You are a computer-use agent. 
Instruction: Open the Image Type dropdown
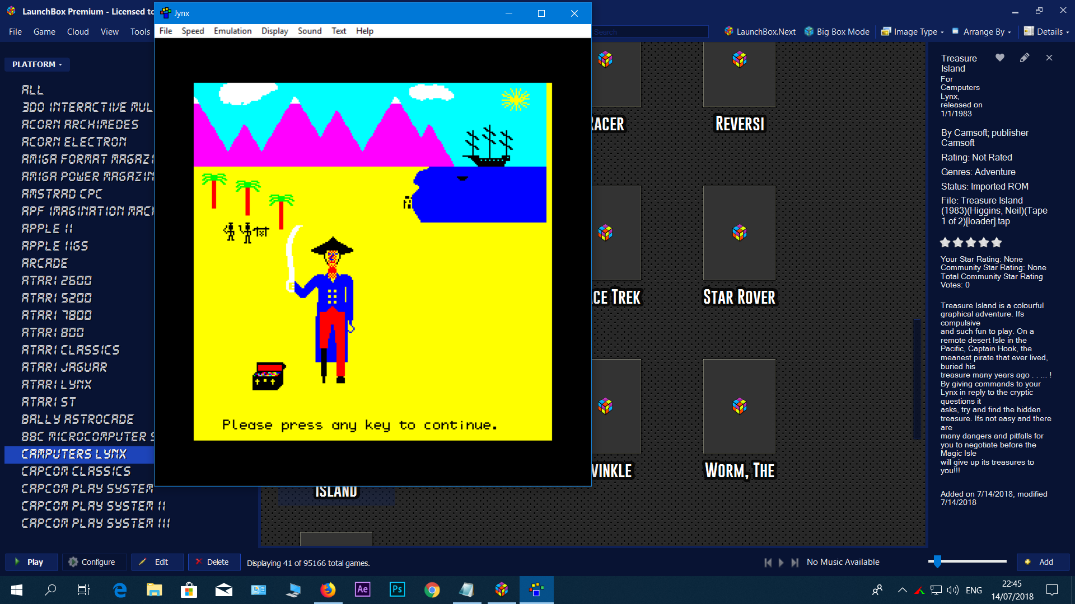(x=913, y=32)
